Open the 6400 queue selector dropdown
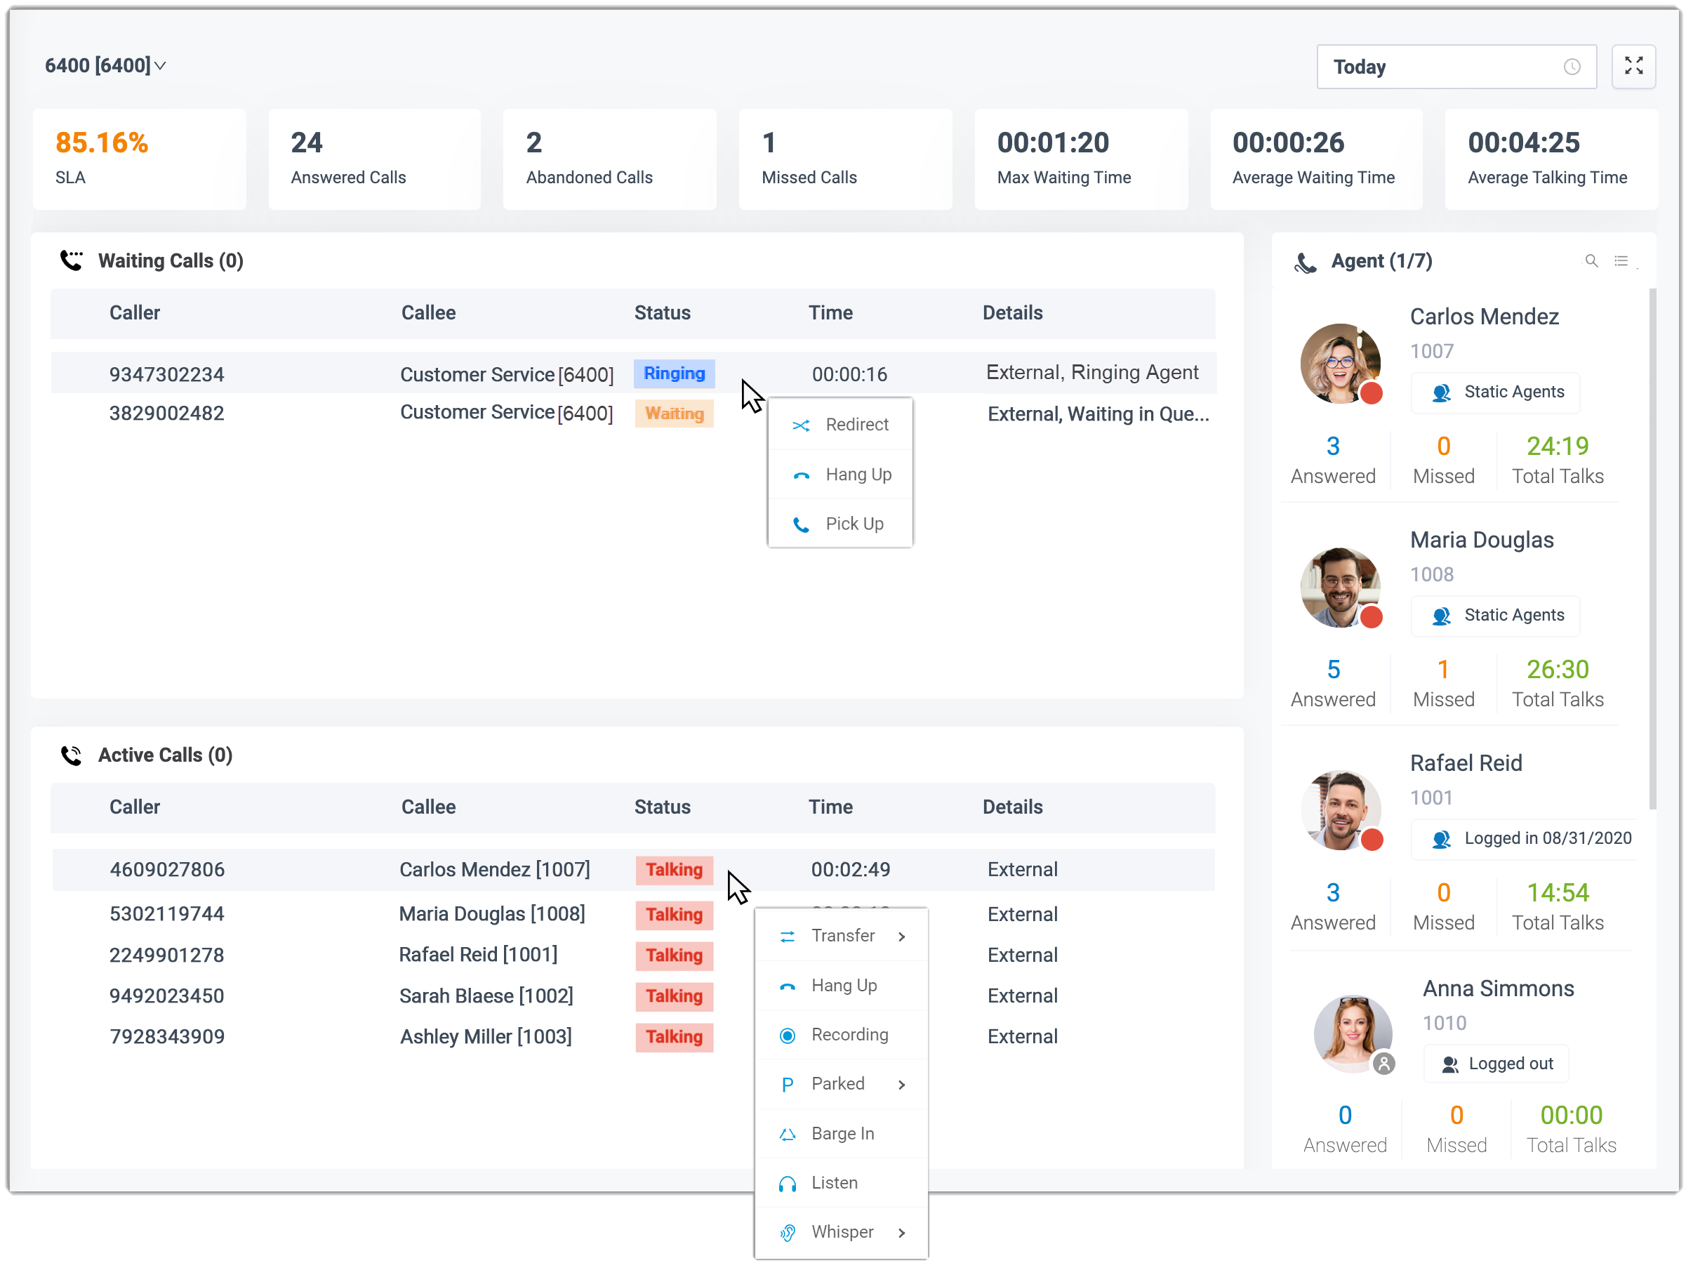The height and width of the screenshot is (1263, 1686). click(105, 65)
